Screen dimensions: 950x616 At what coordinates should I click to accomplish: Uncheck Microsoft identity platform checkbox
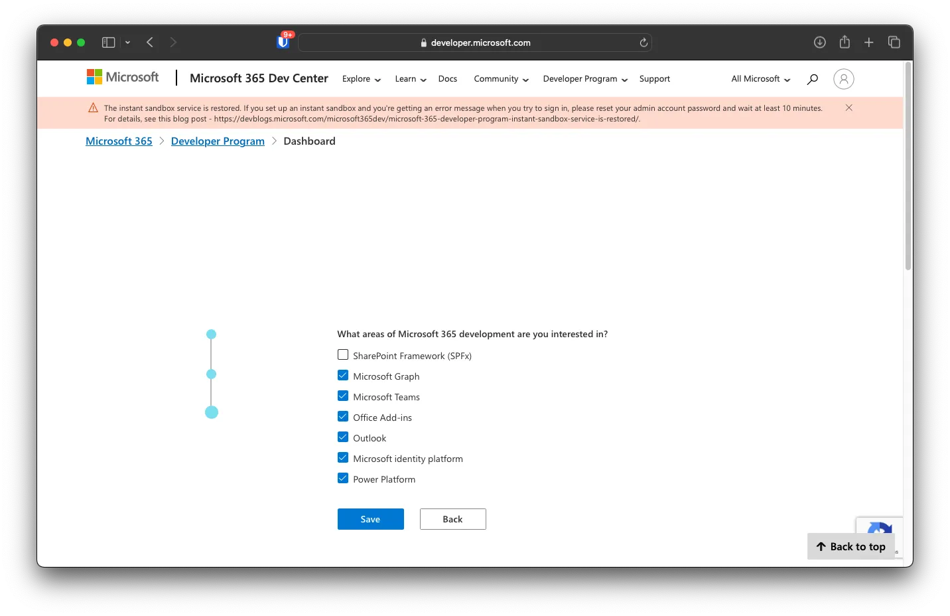(343, 458)
